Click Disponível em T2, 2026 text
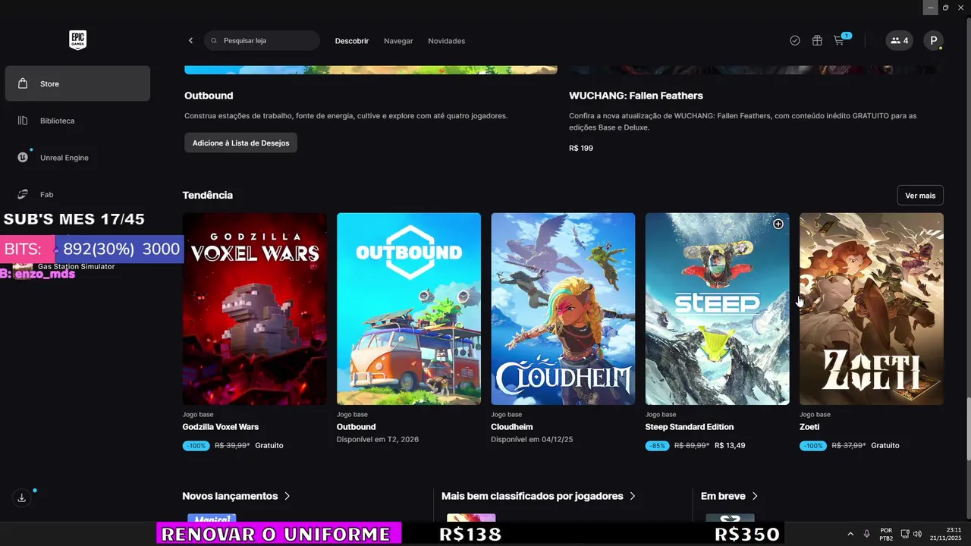 [378, 439]
